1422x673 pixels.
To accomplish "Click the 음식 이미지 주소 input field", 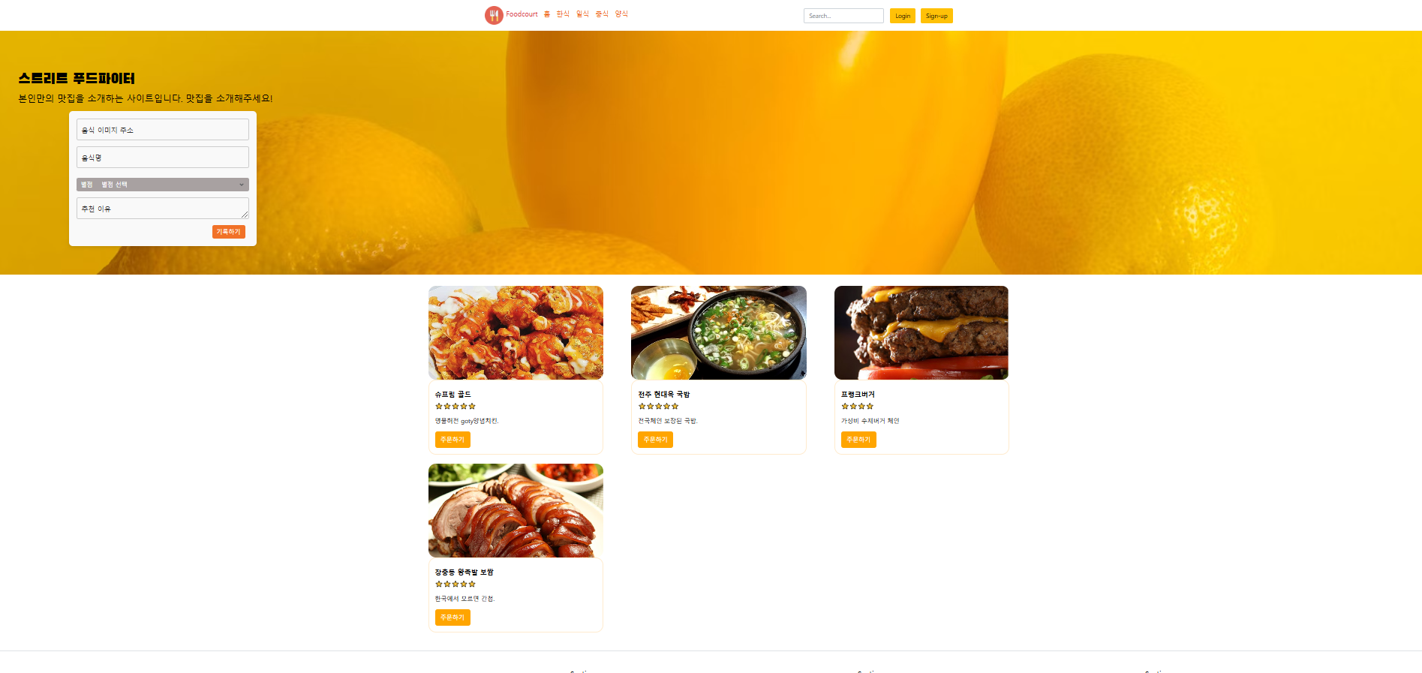I will 163,130.
